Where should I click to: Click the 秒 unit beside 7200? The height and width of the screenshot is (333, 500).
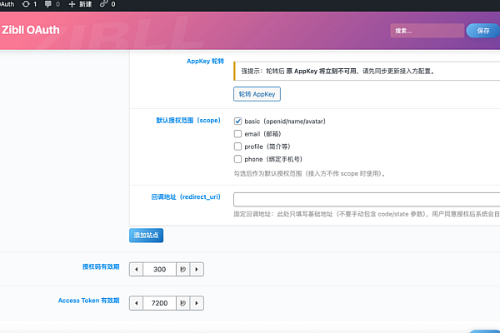183,303
